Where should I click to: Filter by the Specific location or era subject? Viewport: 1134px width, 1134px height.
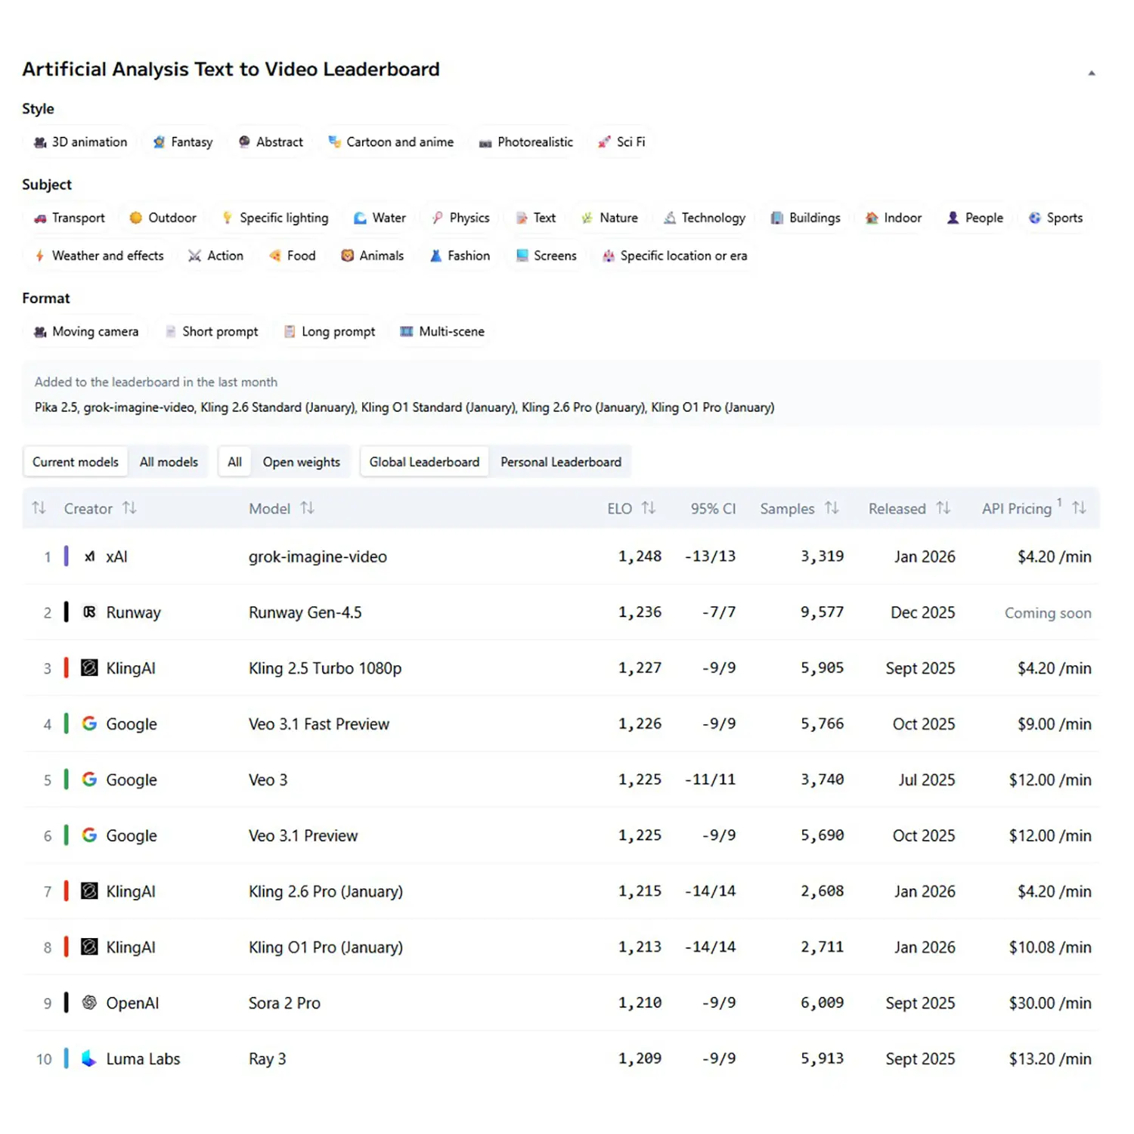click(x=674, y=256)
